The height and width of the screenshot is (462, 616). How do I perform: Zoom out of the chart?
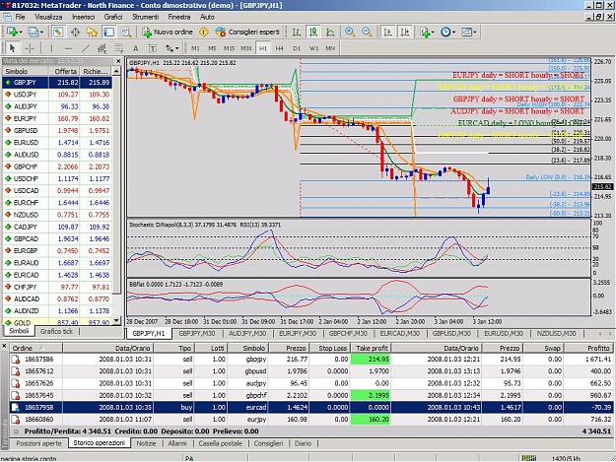pyautogui.click(x=367, y=32)
